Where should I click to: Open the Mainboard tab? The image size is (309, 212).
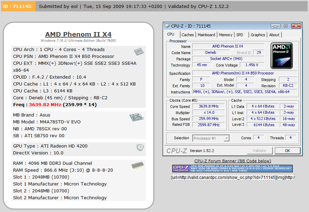206,35
